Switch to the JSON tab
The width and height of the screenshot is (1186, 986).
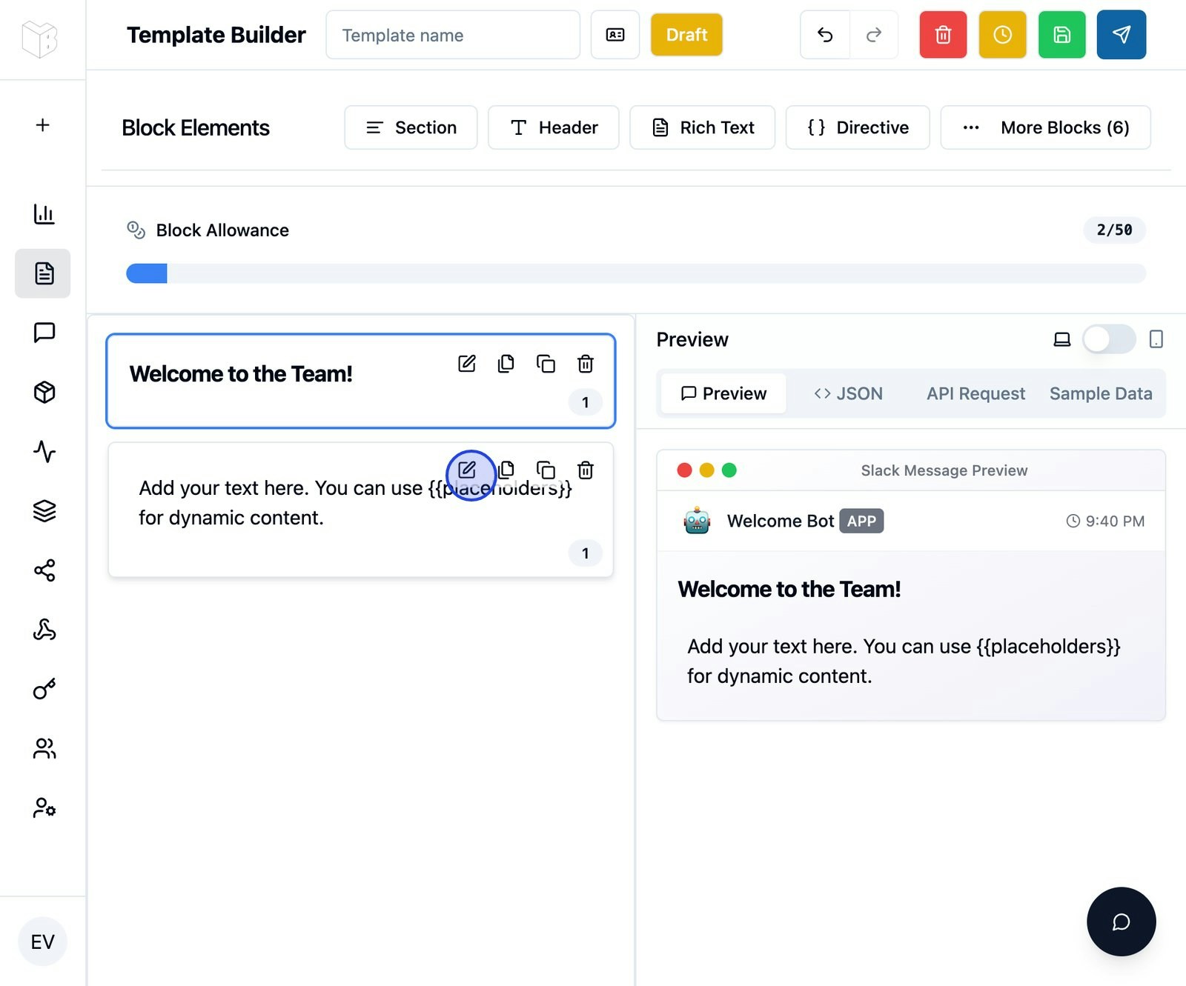[x=848, y=393]
